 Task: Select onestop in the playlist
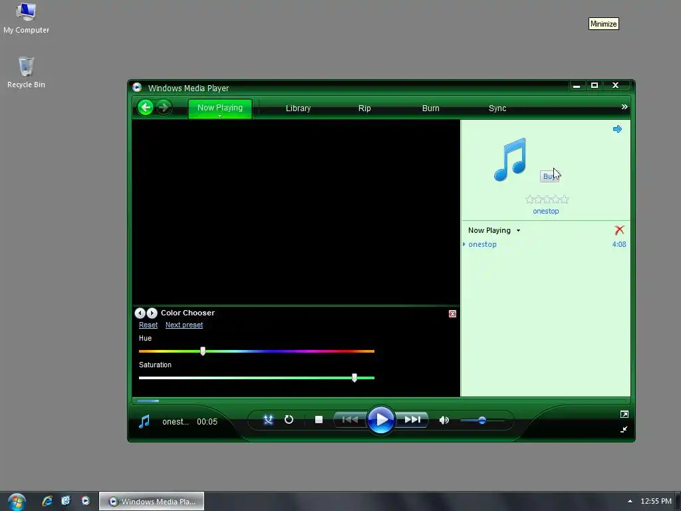pos(482,244)
